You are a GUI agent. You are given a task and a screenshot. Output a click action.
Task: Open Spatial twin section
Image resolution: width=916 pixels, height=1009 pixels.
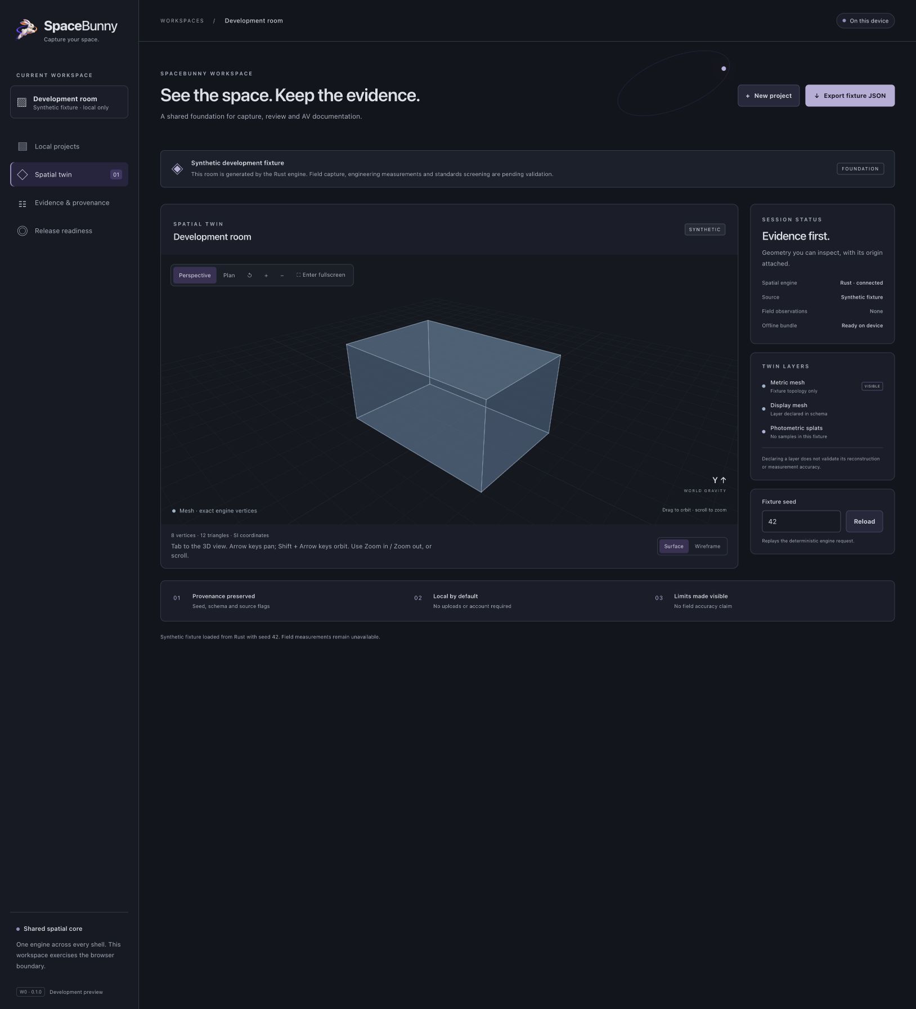click(x=69, y=175)
